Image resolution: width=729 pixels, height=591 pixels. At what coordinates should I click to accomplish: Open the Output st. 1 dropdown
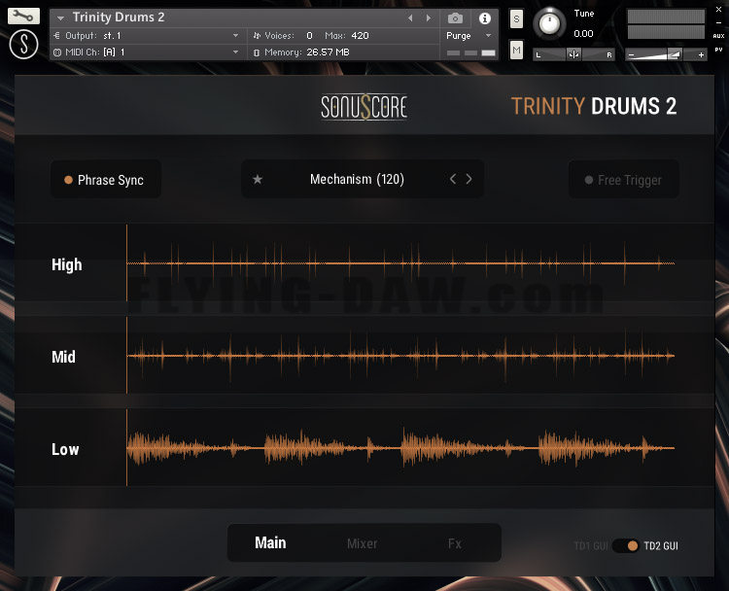point(148,35)
